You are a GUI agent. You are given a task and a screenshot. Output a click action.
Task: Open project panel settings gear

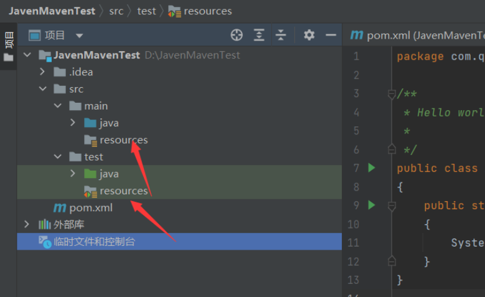(309, 35)
